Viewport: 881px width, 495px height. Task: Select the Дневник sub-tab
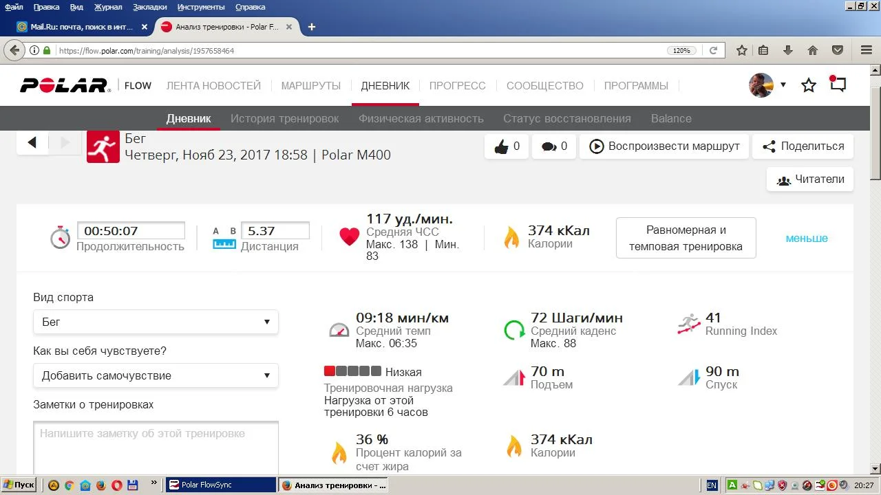coord(189,118)
